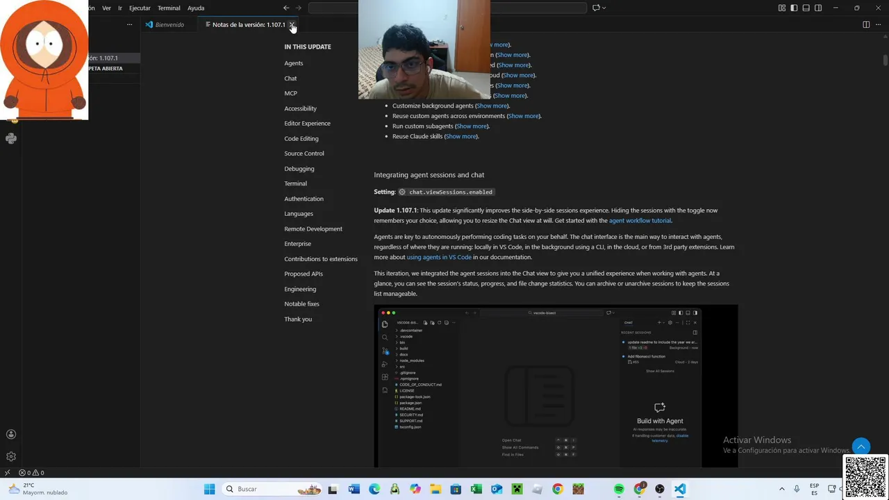The image size is (889, 500).
Task: Open Spotify from the taskbar
Action: coord(619,489)
